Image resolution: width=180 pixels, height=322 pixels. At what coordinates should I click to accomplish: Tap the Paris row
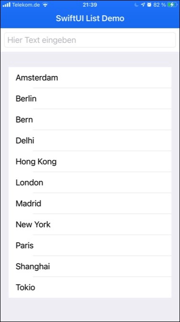(90, 245)
